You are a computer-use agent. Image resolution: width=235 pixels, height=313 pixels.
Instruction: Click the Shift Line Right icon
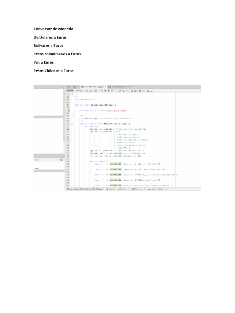tap(135, 90)
